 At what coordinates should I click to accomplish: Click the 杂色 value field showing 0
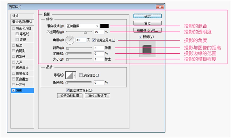[x=99, y=83]
